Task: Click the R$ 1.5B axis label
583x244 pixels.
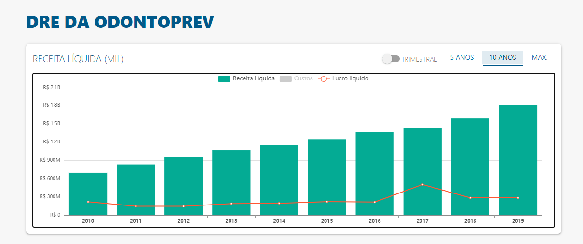Action: pos(52,124)
